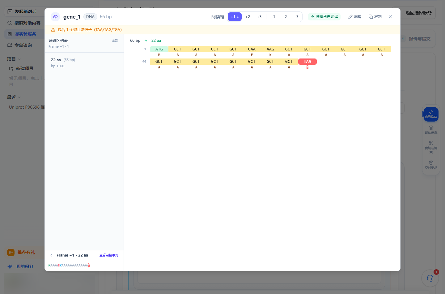Copy the gene_1 sequence
The image size is (445, 294).
pos(375,17)
